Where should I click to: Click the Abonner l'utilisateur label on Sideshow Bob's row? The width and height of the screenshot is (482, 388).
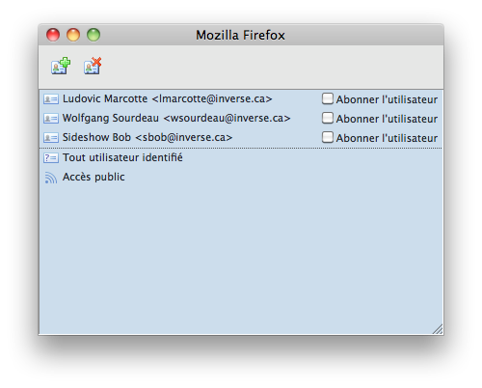[387, 138]
